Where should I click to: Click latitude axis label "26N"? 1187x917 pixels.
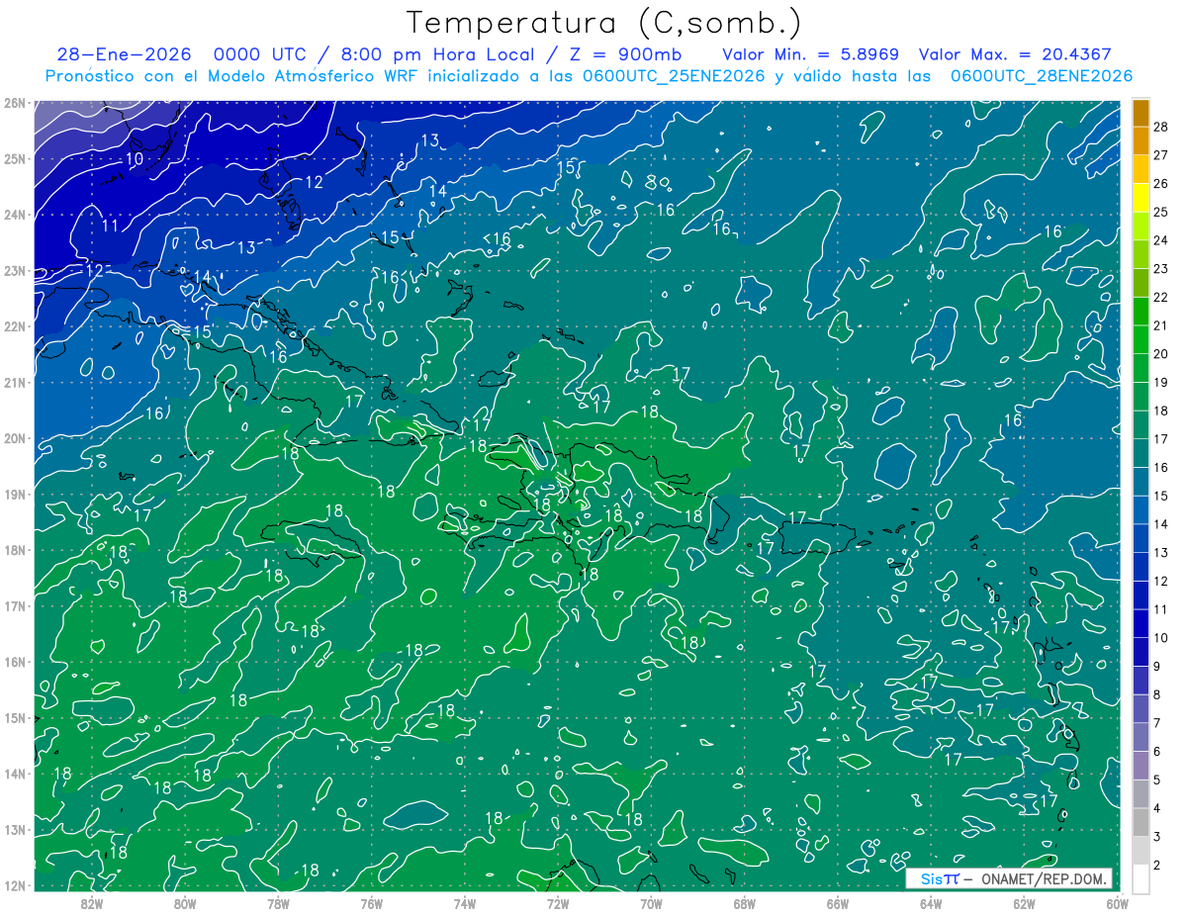click(x=15, y=103)
